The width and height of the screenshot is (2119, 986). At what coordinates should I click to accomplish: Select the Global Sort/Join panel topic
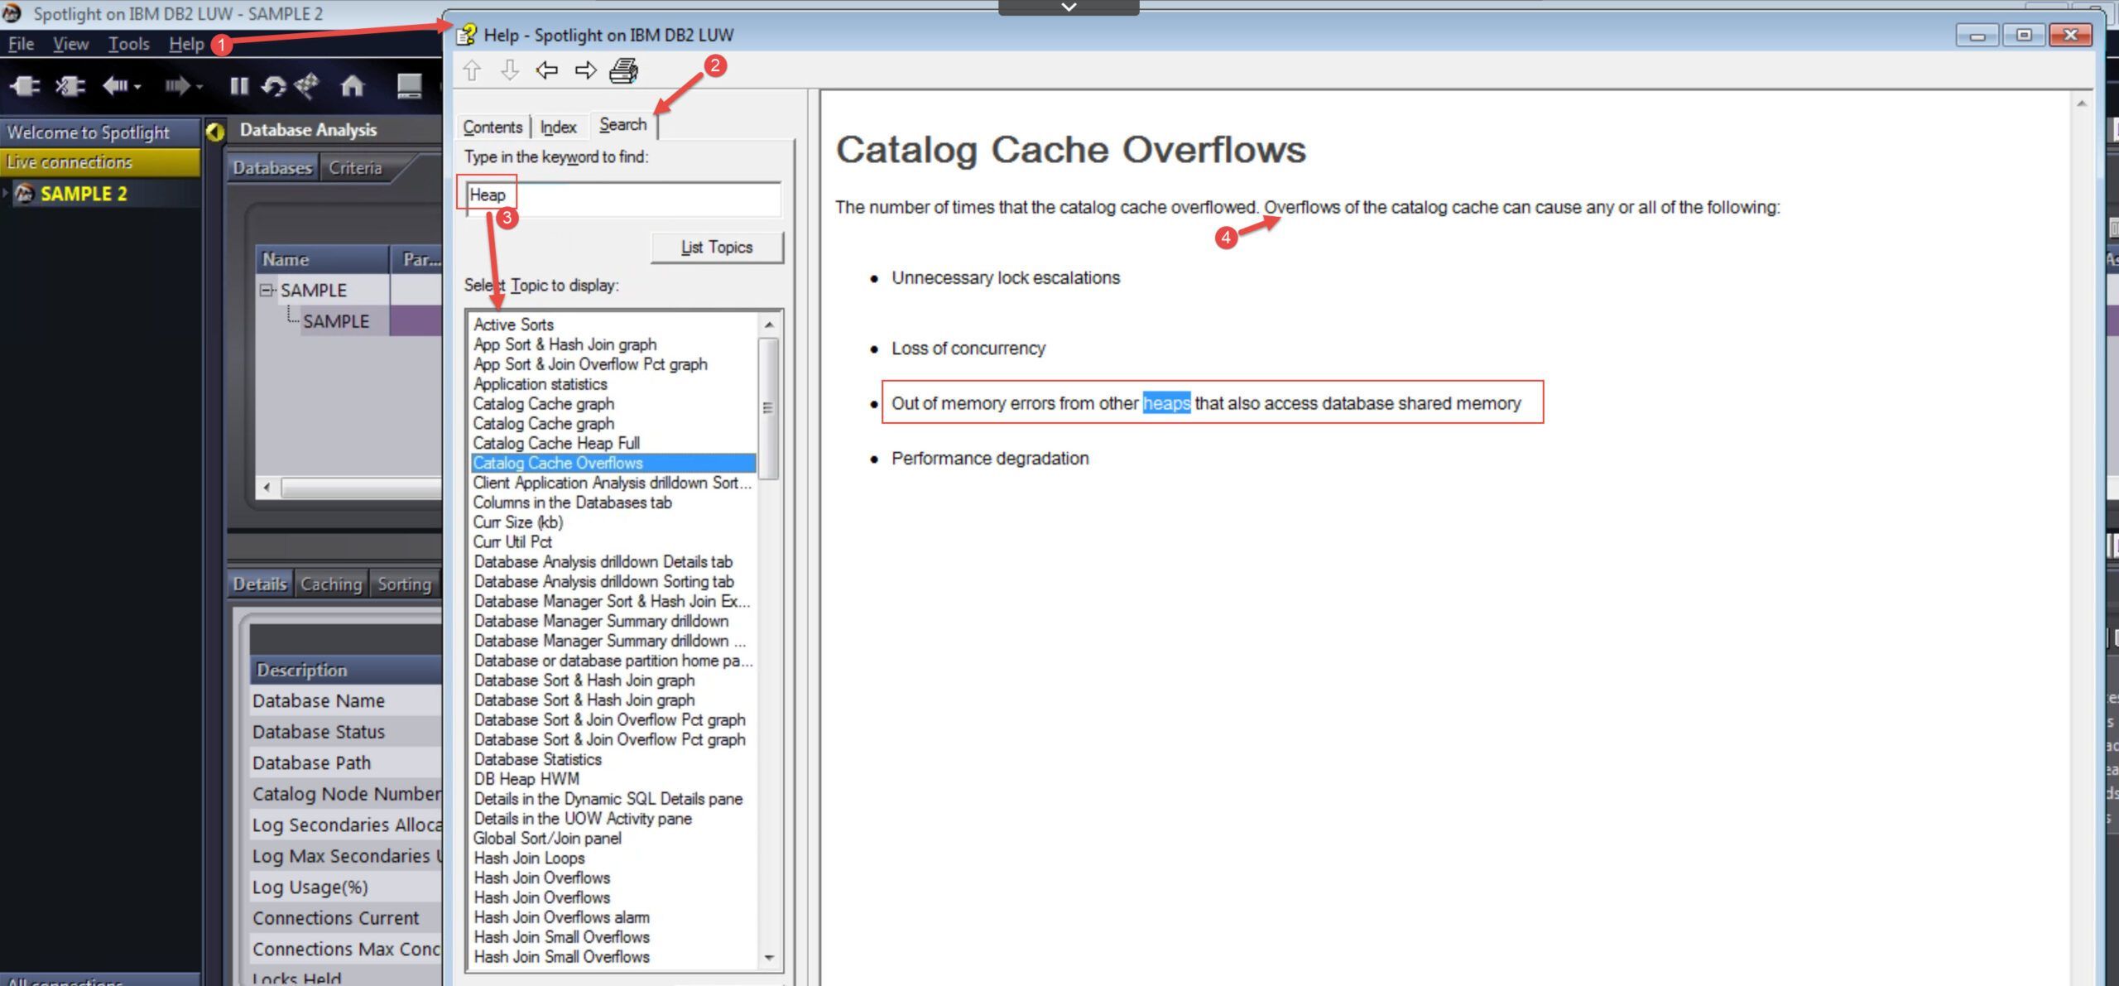click(x=547, y=839)
